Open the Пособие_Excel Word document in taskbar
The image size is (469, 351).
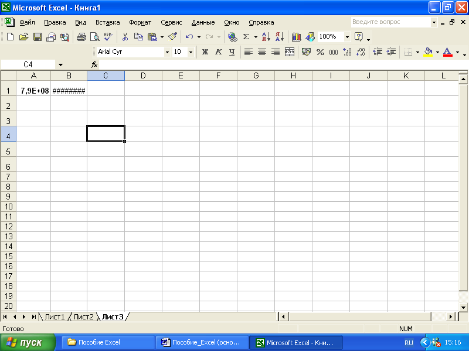(x=202, y=342)
